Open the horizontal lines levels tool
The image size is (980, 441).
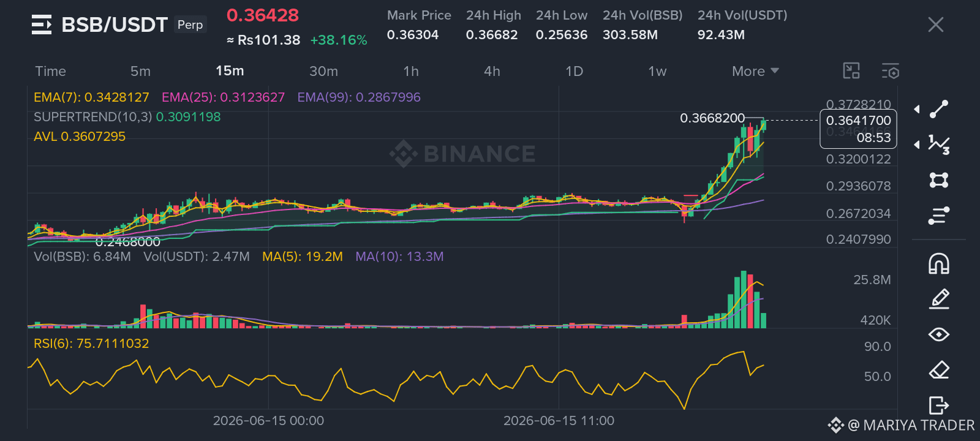pos(939,216)
